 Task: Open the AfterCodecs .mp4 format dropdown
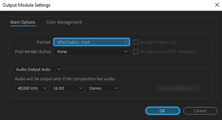[x=92, y=42]
